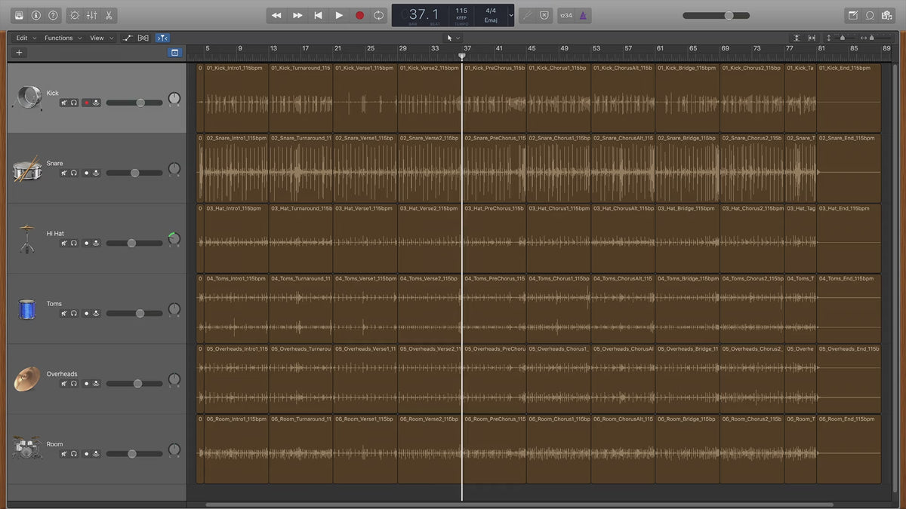This screenshot has height=509, width=906.
Task: Open the Note Pad panel
Action: point(852,15)
